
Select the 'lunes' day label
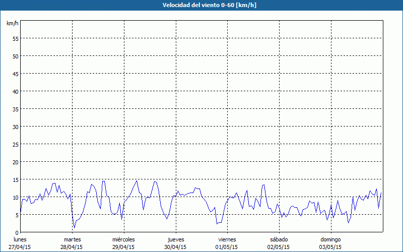[20, 239]
